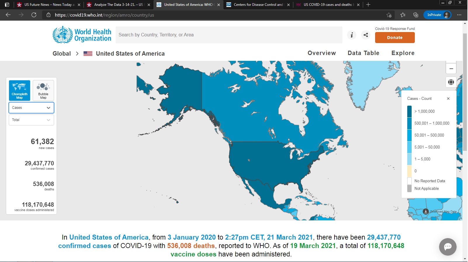Open browser settings ellipsis menu
The image size is (468, 262).
pos(459,15)
